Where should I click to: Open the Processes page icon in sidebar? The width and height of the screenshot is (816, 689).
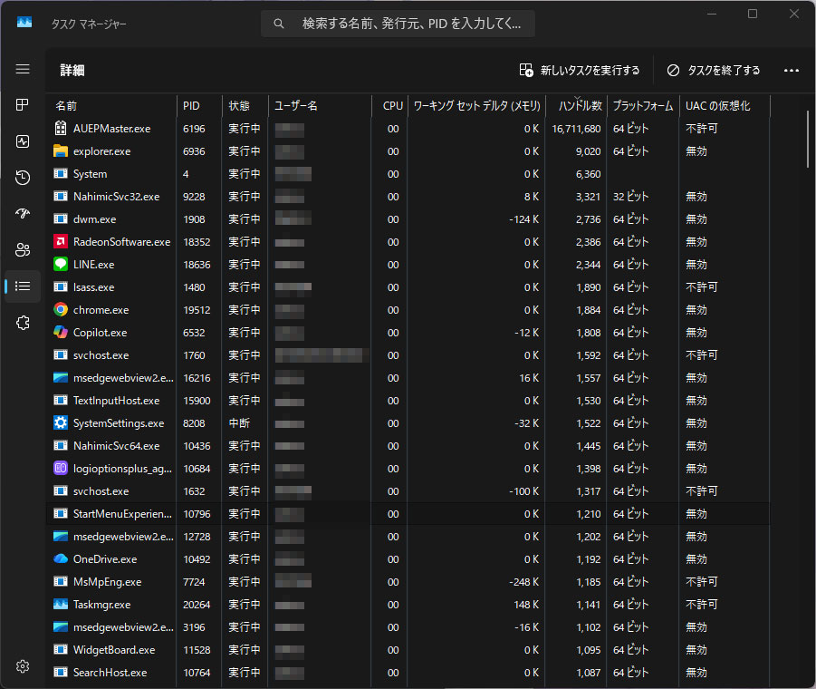click(x=23, y=105)
